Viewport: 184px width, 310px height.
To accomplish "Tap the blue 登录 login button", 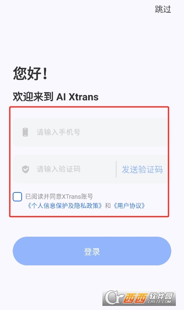I will [92, 251].
